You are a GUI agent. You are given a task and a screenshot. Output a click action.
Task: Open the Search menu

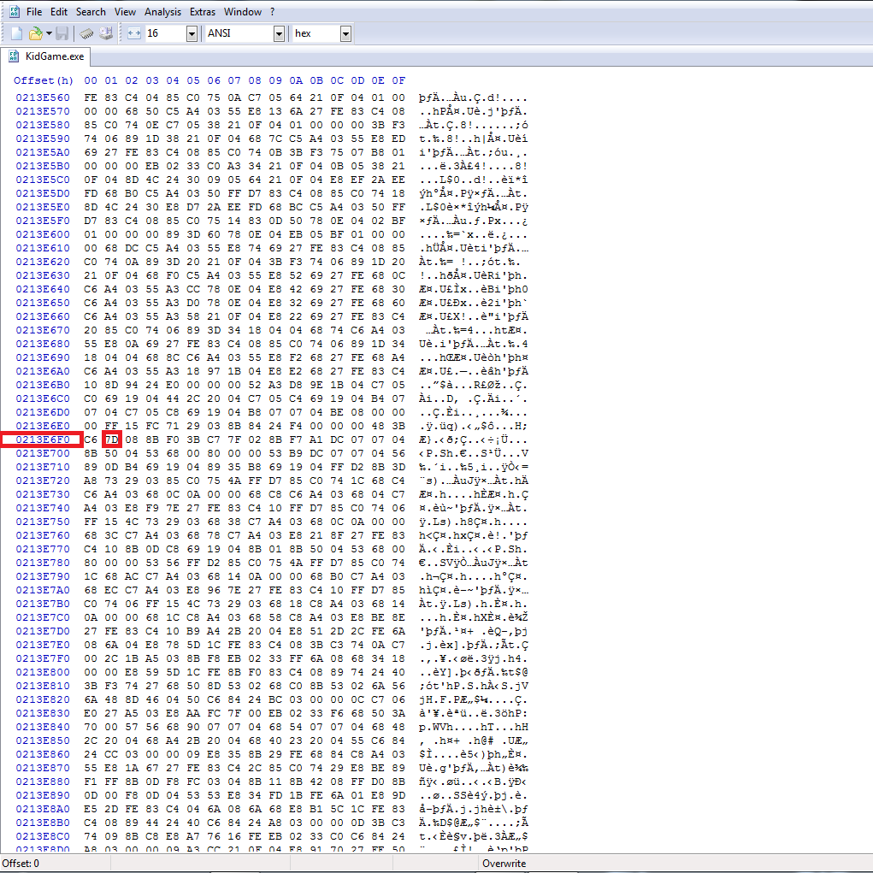point(91,12)
